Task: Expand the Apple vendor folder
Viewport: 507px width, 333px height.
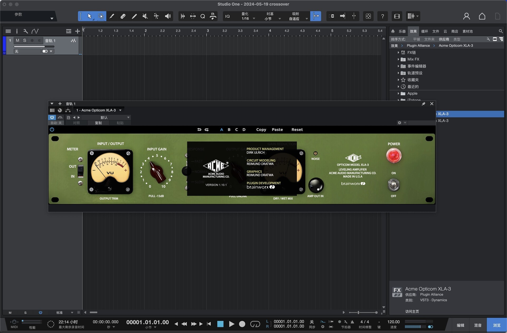Action: pos(398,93)
